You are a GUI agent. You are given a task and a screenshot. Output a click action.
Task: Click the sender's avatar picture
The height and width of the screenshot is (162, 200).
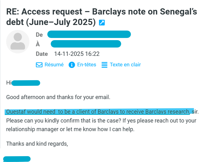pos(18,41)
